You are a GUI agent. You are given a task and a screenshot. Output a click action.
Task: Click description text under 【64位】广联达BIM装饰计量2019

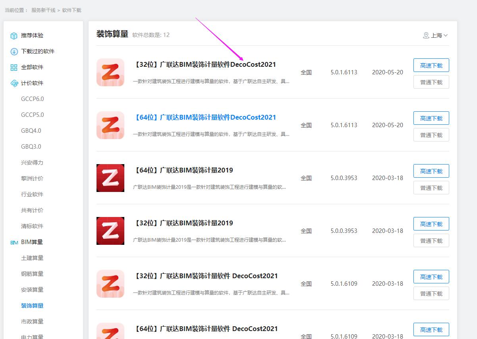click(x=209, y=187)
